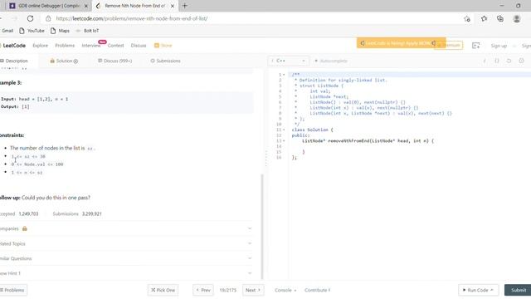Open the Gmail bookmark
531x299 pixels.
coord(7,31)
